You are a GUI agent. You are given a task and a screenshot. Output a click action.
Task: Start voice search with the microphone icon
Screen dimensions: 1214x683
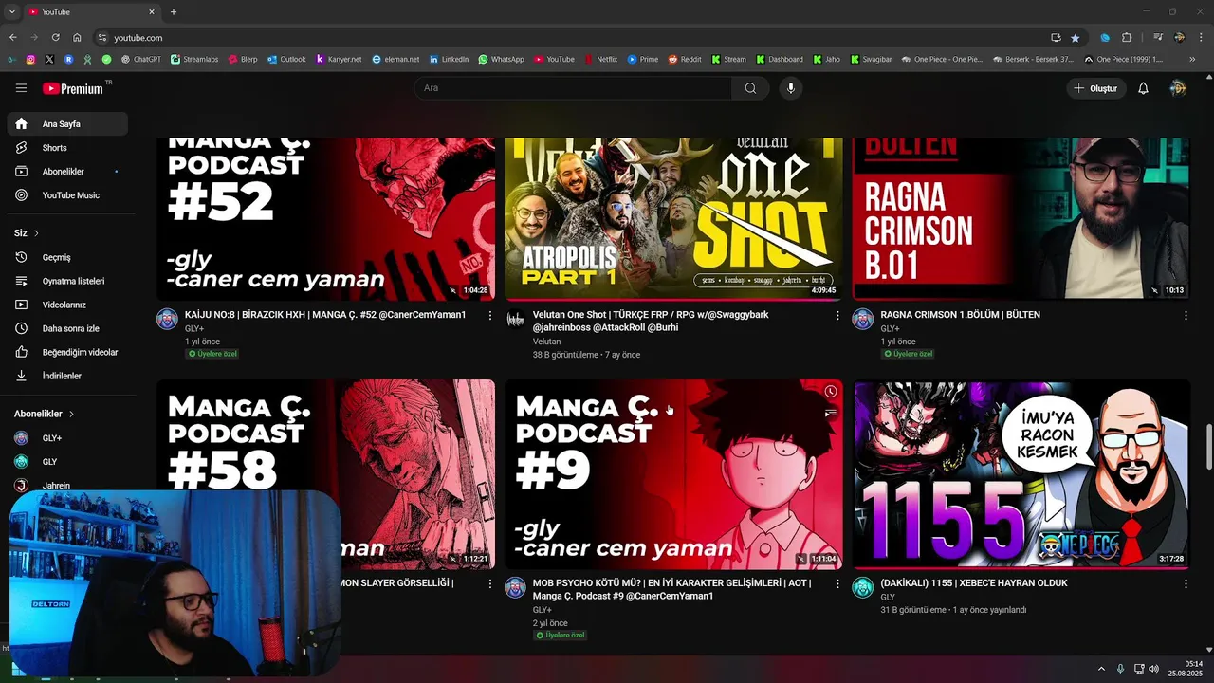click(x=790, y=88)
